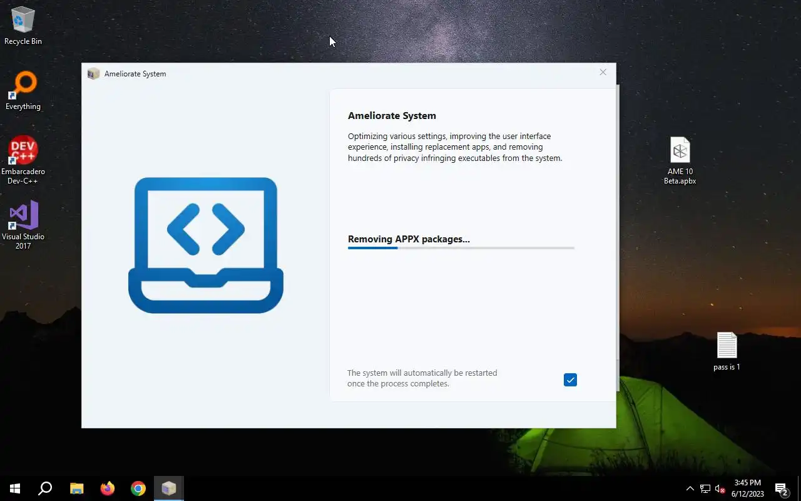This screenshot has height=501, width=801.
Task: Select the Everything search shortcut icon
Action: point(23,91)
